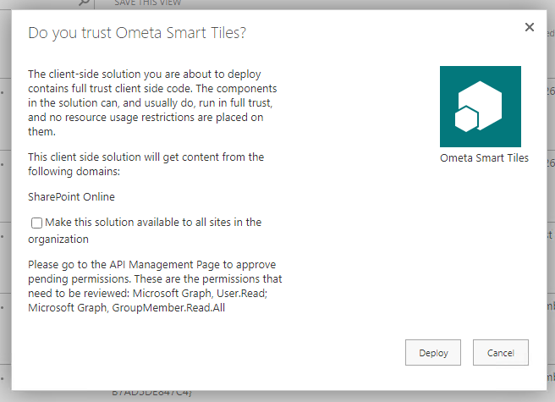Click the 'Ometa Smart Tiles' label under the logo

(x=484, y=158)
